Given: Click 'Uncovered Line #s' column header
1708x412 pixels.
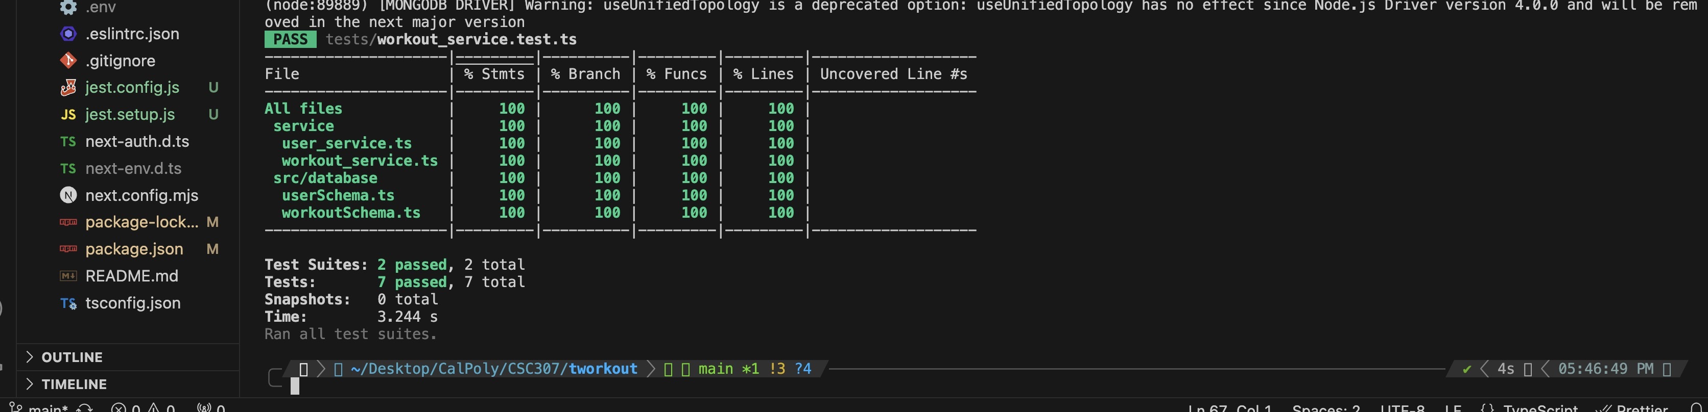Looking at the screenshot, I should tap(894, 74).
